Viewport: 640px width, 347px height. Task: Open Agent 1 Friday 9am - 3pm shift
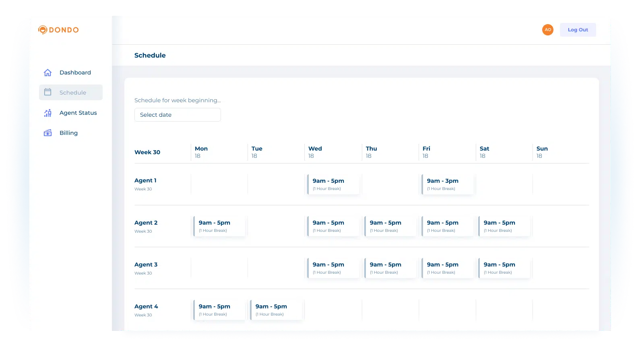[x=448, y=184]
